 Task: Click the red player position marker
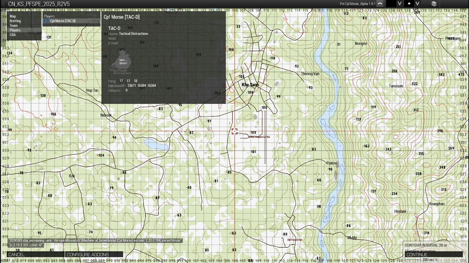click(x=235, y=131)
